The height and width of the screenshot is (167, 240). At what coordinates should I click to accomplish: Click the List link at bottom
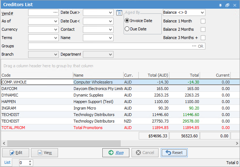(x=7, y=162)
